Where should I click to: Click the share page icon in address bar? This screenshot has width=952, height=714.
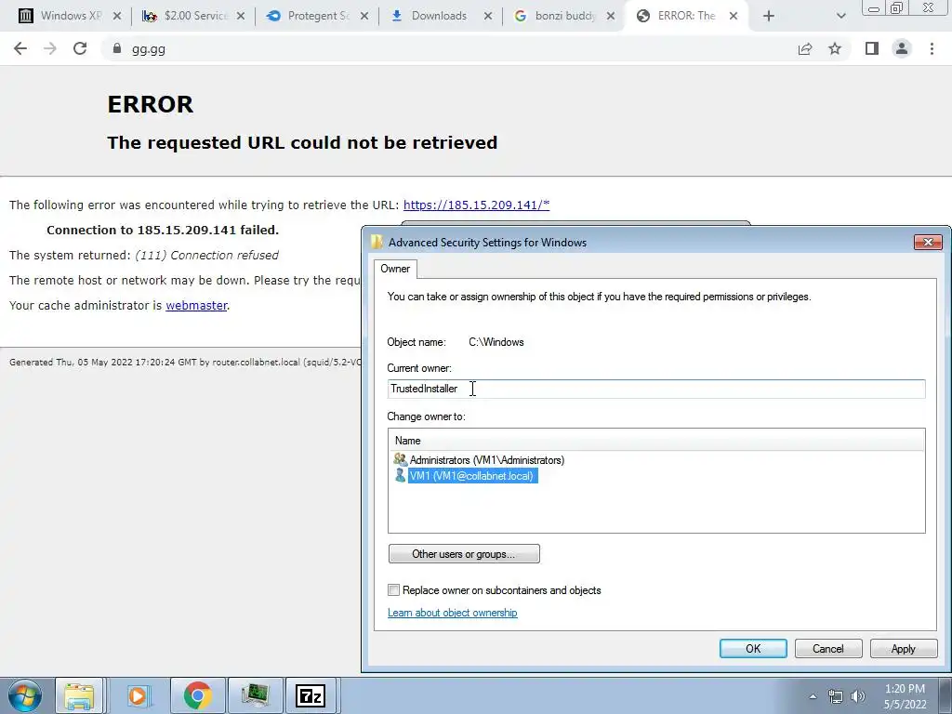click(805, 48)
